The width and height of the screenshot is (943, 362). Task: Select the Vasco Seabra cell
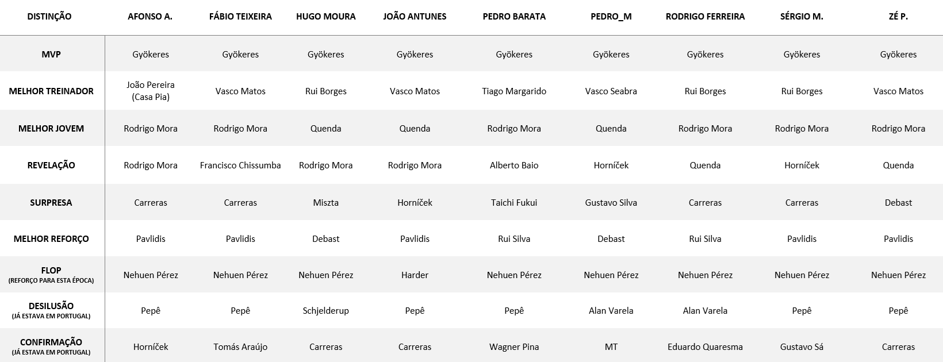pos(611,91)
